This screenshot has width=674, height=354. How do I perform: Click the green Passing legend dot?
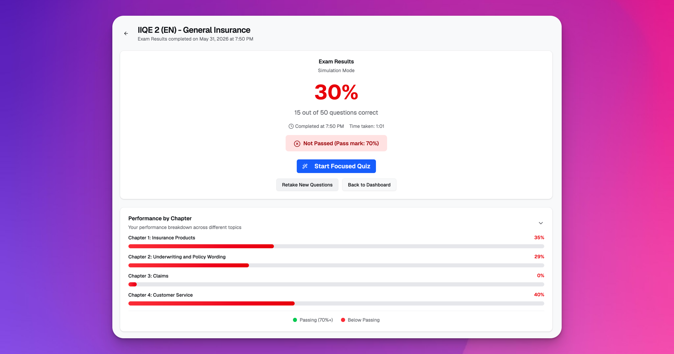[295, 320]
